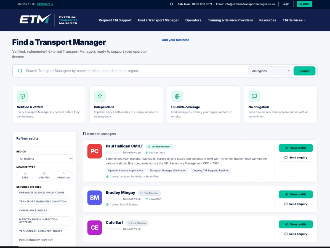The image size is (330, 248).
Task: Click into the Transport Manager search field
Action: [135, 71]
